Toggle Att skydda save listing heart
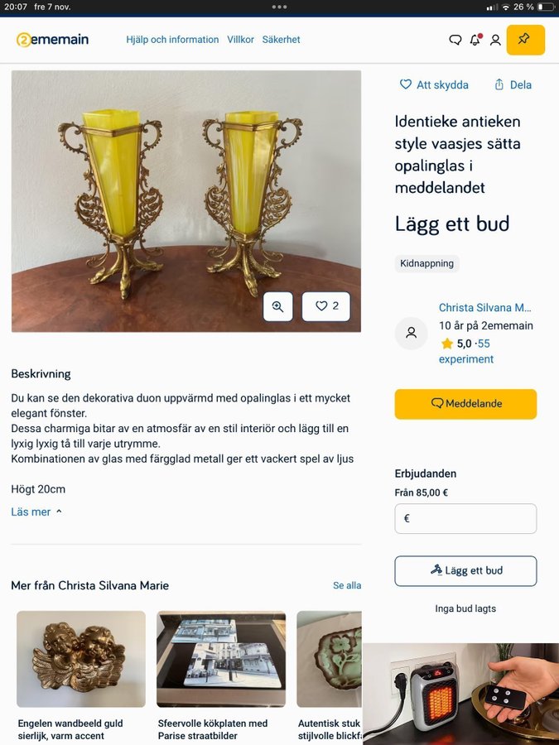 [x=434, y=85]
